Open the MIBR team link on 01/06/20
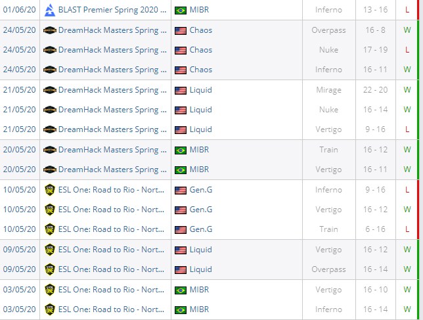 pos(201,11)
